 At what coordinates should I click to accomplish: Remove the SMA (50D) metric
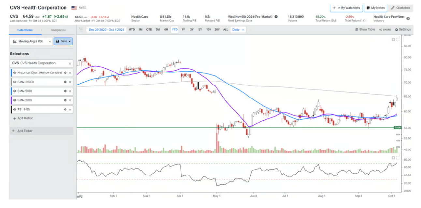pos(70,91)
